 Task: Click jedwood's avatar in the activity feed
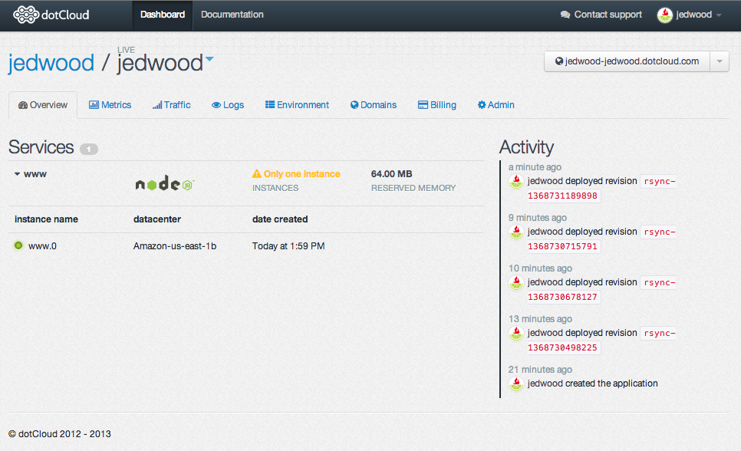pos(515,181)
